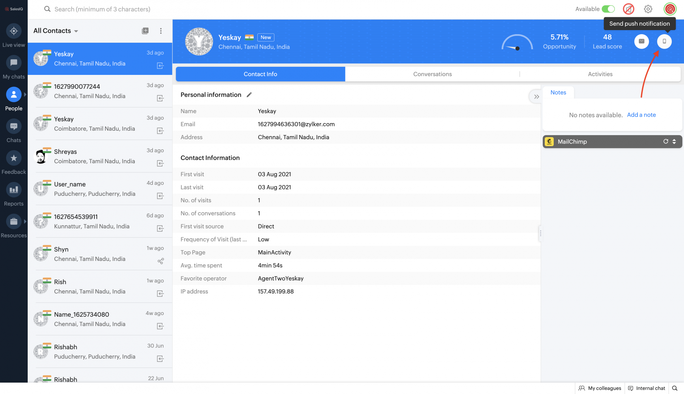
Task: Click the add contact icon
Action: click(145, 31)
